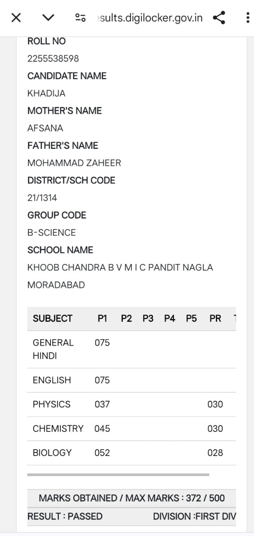
Task: Select the P1 column header
Action: pos(103,319)
